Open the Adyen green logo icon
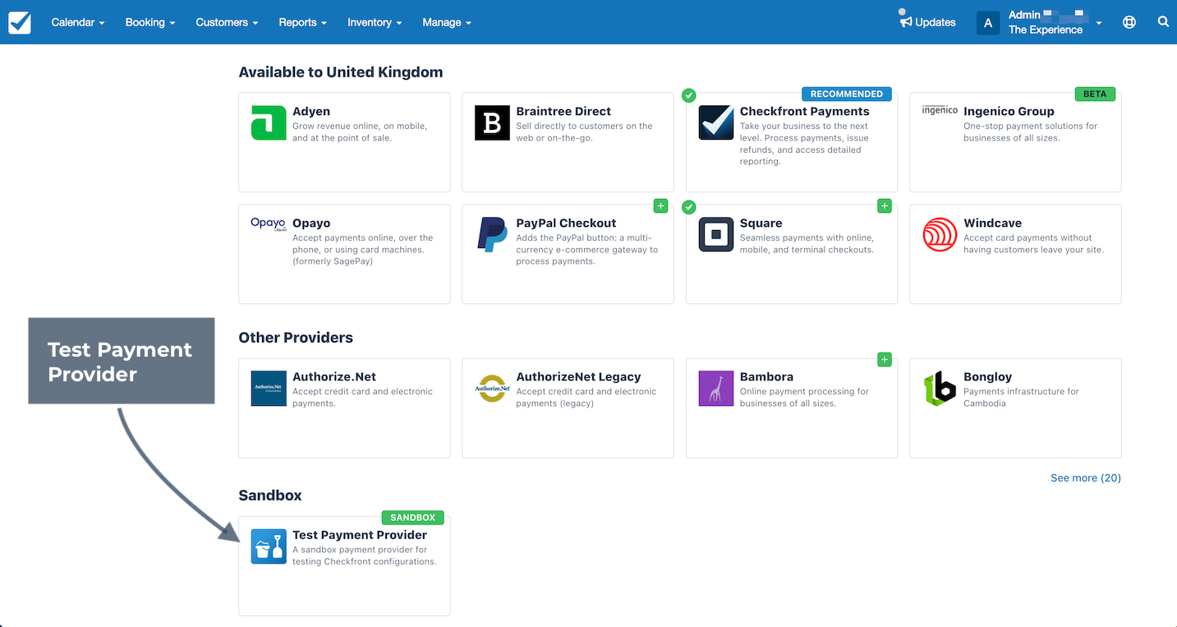This screenshot has height=627, width=1177. (x=269, y=122)
